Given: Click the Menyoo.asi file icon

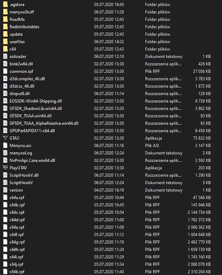Looking at the screenshot, I should tap(5, 146).
